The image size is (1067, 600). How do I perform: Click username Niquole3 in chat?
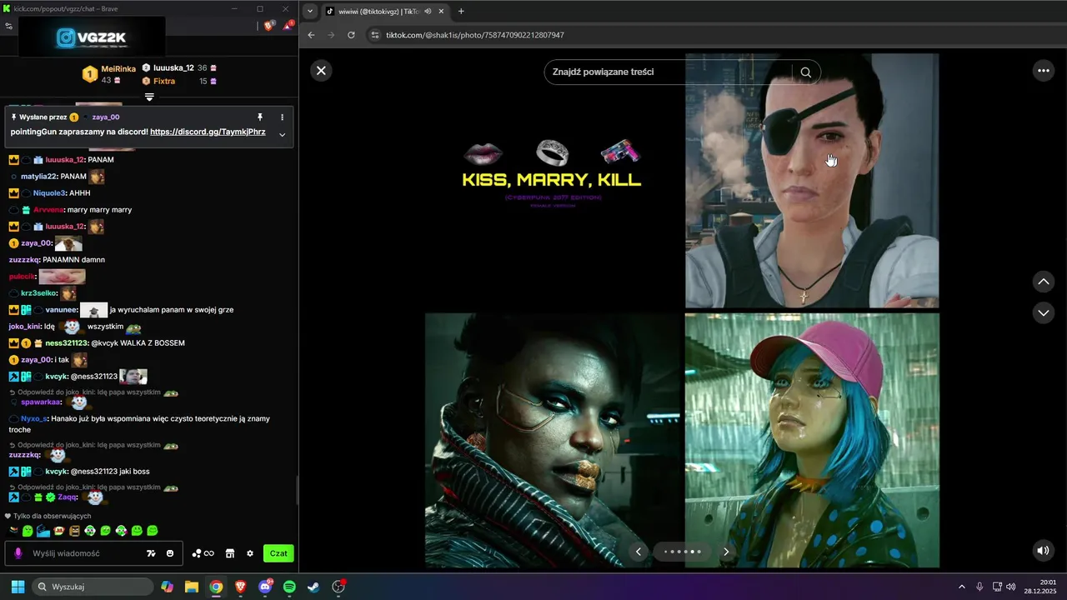pos(50,193)
